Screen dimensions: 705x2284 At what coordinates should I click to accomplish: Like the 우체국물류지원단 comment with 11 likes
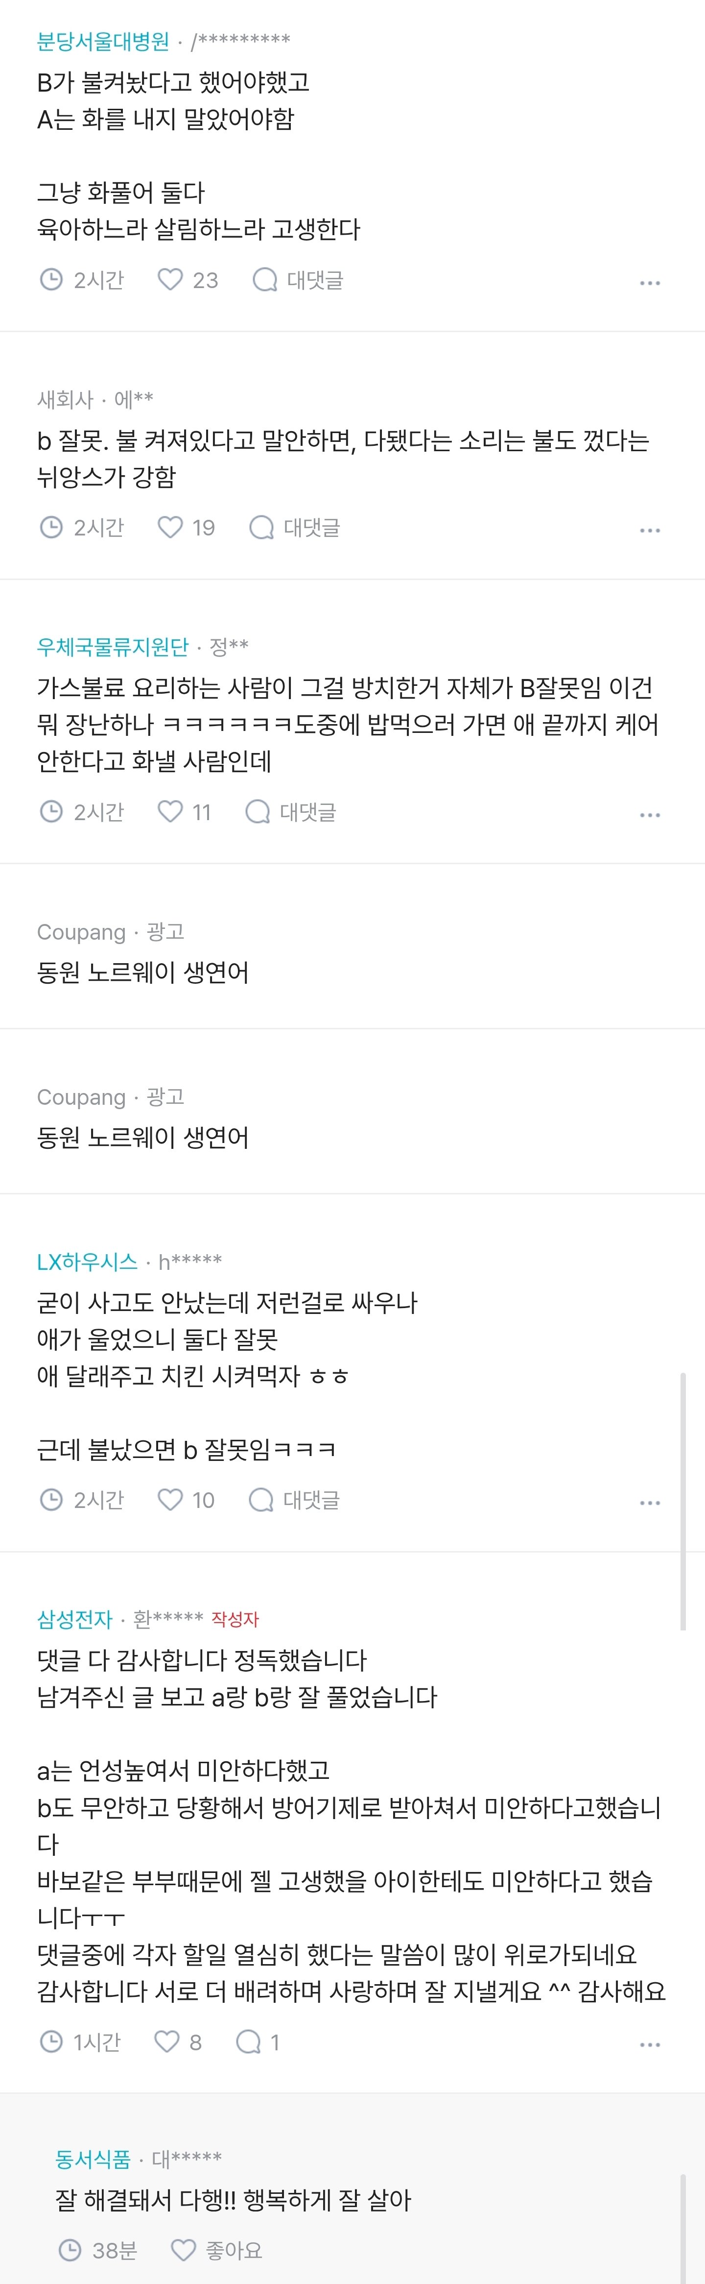tap(170, 811)
